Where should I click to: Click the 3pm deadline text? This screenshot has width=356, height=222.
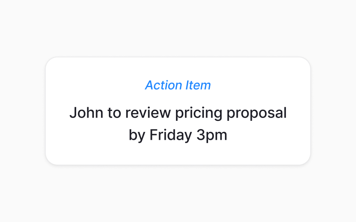(212, 136)
